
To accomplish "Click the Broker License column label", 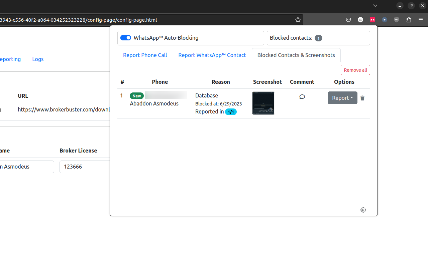I will (78, 151).
